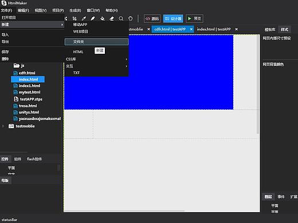Screen dimensions: 298x223
Task: Click the index1.html file icon
Action: click(15, 86)
